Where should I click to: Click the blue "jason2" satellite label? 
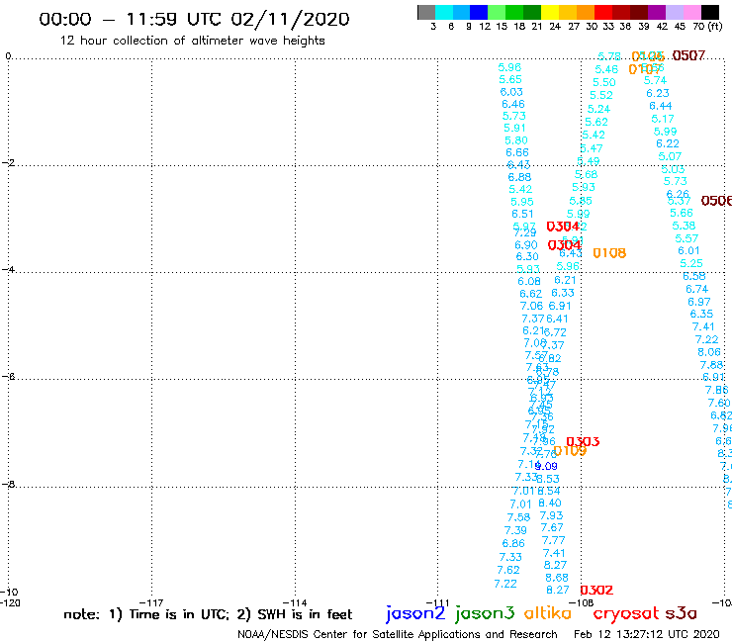click(415, 613)
